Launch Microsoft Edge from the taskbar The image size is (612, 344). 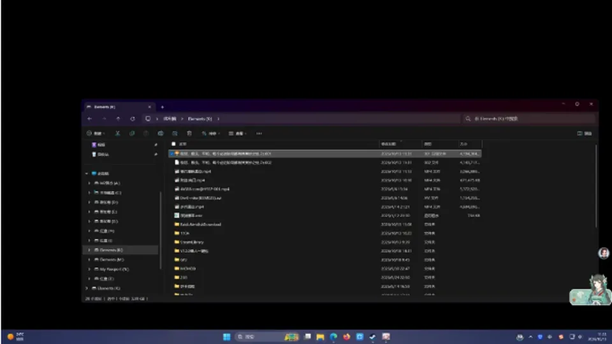[x=333, y=336]
